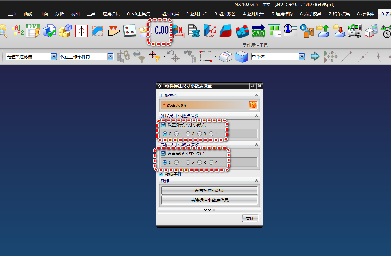
Task: Open the 0.00 decimal settings tool
Action: tap(161, 31)
